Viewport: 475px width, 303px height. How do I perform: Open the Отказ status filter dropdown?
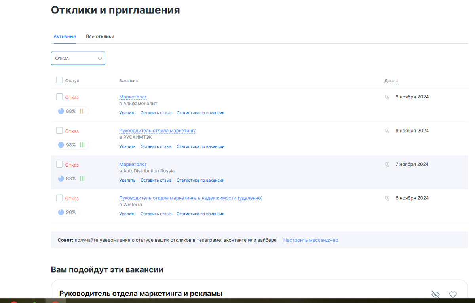78,58
